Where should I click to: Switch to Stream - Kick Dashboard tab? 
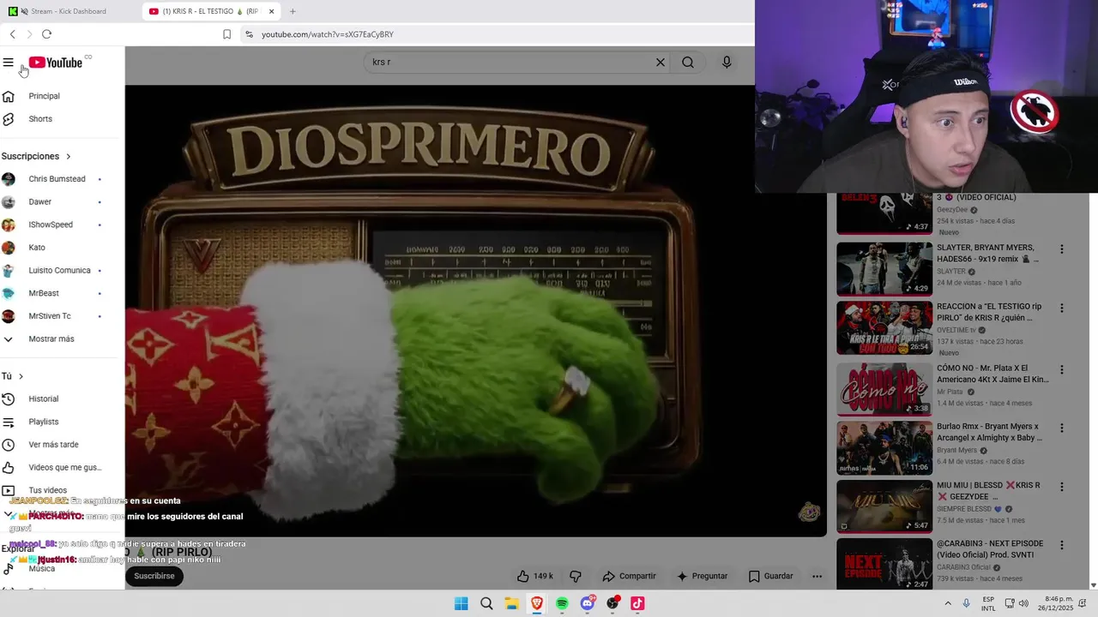(x=69, y=11)
